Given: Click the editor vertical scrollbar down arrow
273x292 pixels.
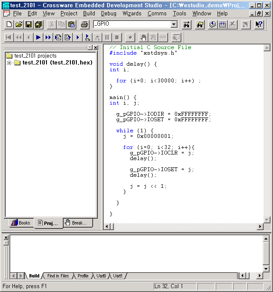Looking at the screenshot, I should click(267, 220).
